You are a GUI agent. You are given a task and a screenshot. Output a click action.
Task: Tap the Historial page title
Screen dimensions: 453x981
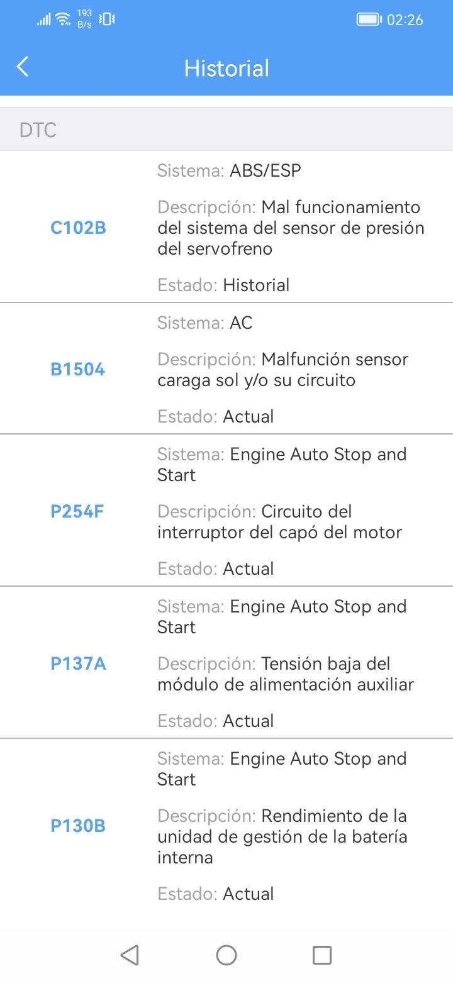tap(226, 68)
